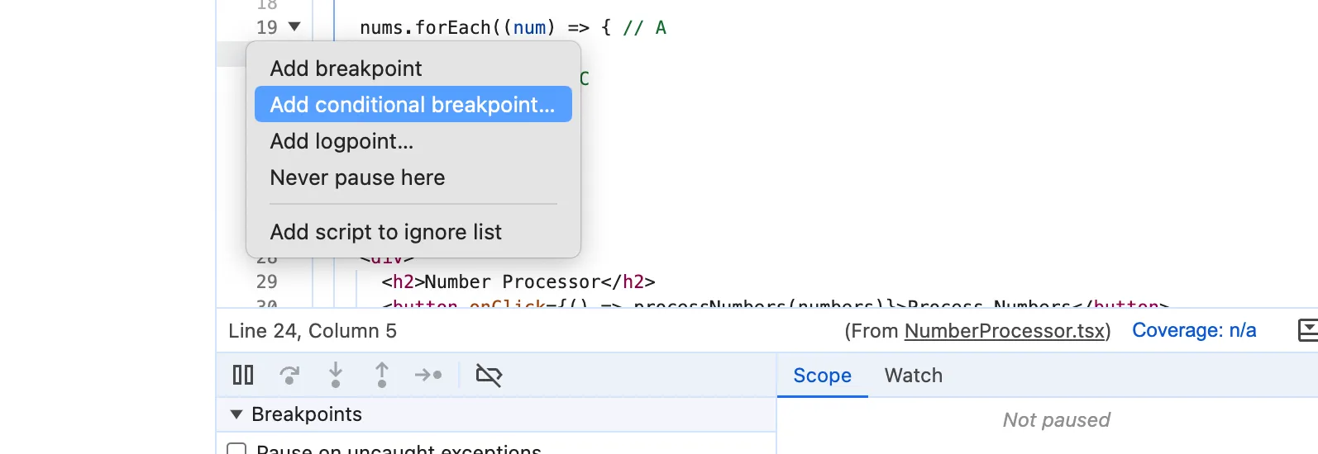This screenshot has width=1318, height=454.
Task: Click the Step debugger icon
Action: tap(428, 375)
